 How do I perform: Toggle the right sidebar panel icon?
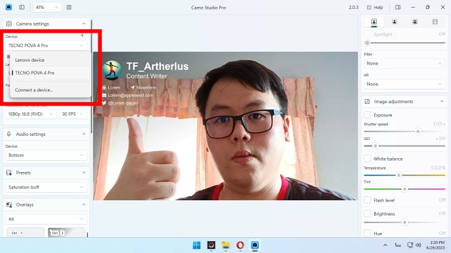(398, 7)
